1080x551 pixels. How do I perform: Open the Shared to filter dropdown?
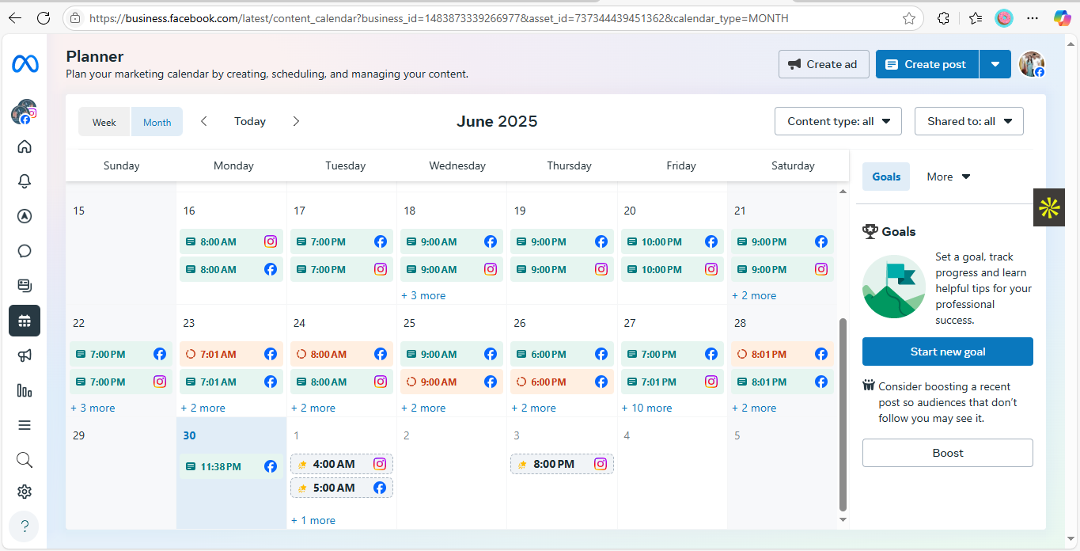968,121
